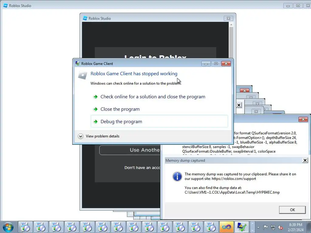This screenshot has width=311, height=233.
Task: Click the installer disc icon beside the Start orb
Action: pyautogui.click(x=25, y=227)
